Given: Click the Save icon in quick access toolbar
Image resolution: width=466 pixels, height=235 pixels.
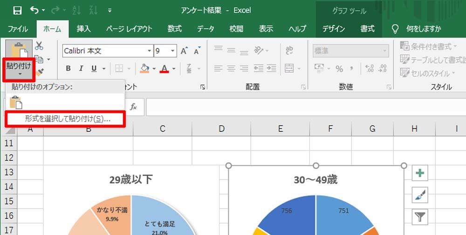Looking at the screenshot, I should click(x=17, y=11).
